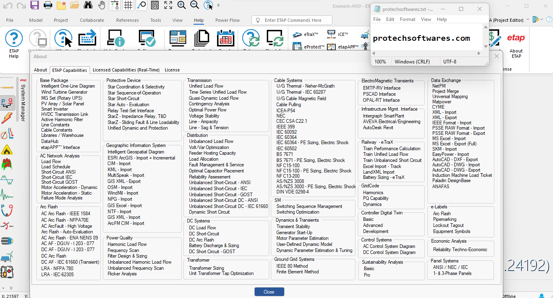Open ETAP Help from the ribbon
This screenshot has height=298, width=553.
[14, 44]
